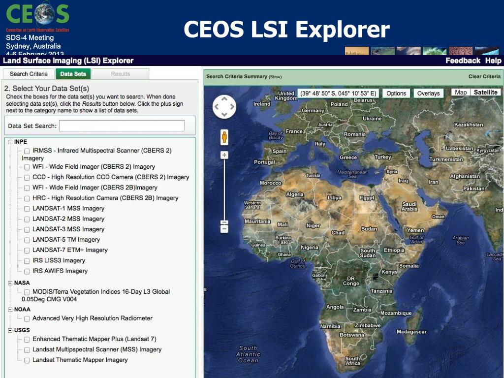
Task: Show the Search Criteria Summary
Action: pos(275,77)
